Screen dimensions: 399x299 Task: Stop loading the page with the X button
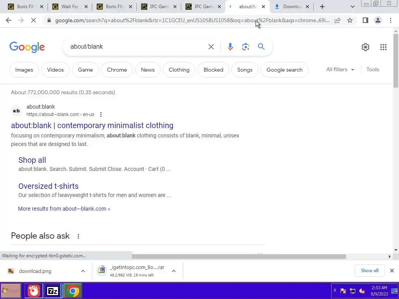pyautogui.click(x=34, y=20)
